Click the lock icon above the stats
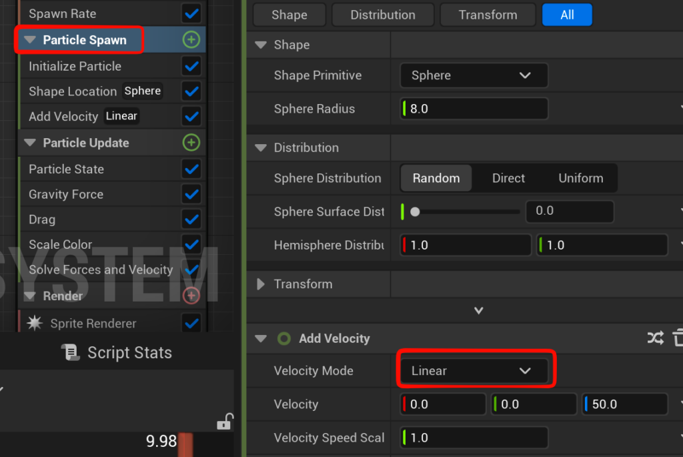This screenshot has height=457, width=683. tap(225, 422)
